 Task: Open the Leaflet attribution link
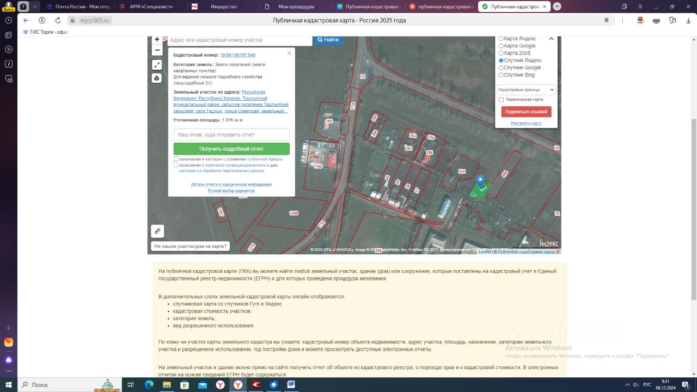[485, 252]
